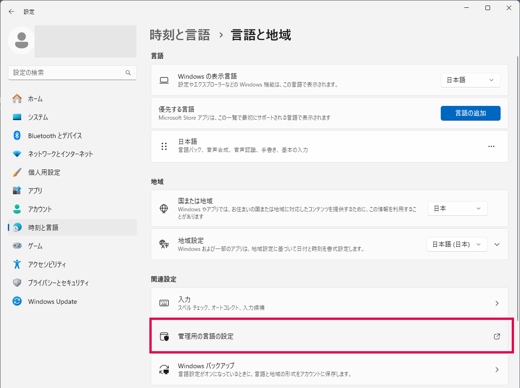Viewport: 520px width, 388px height.
Task: Open ホーム in the sidebar
Action: [x=35, y=98]
